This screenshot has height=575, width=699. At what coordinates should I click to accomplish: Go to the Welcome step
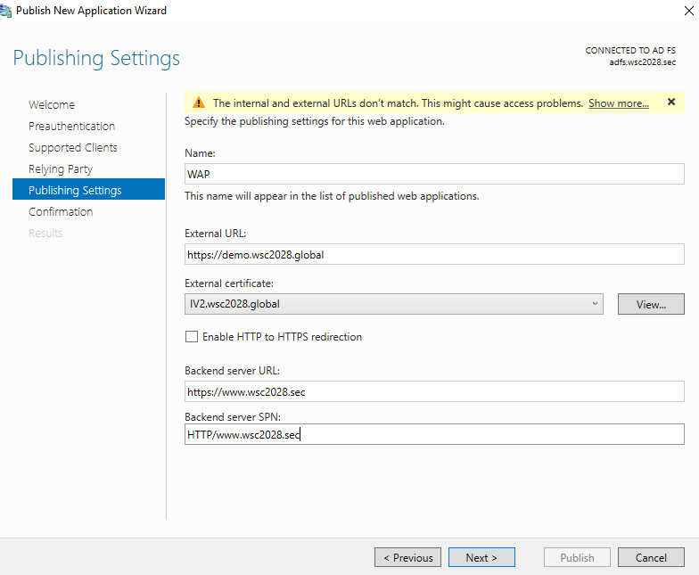click(x=52, y=105)
